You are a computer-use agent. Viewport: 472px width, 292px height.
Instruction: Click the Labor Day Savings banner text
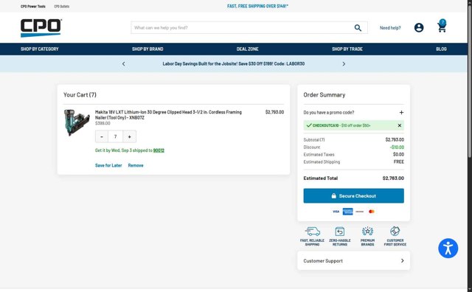234,64
